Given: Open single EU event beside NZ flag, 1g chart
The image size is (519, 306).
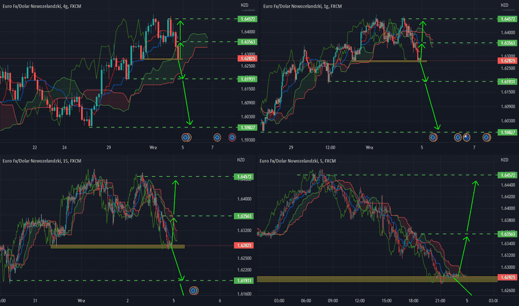Looking at the screenshot, I should coord(457,137).
